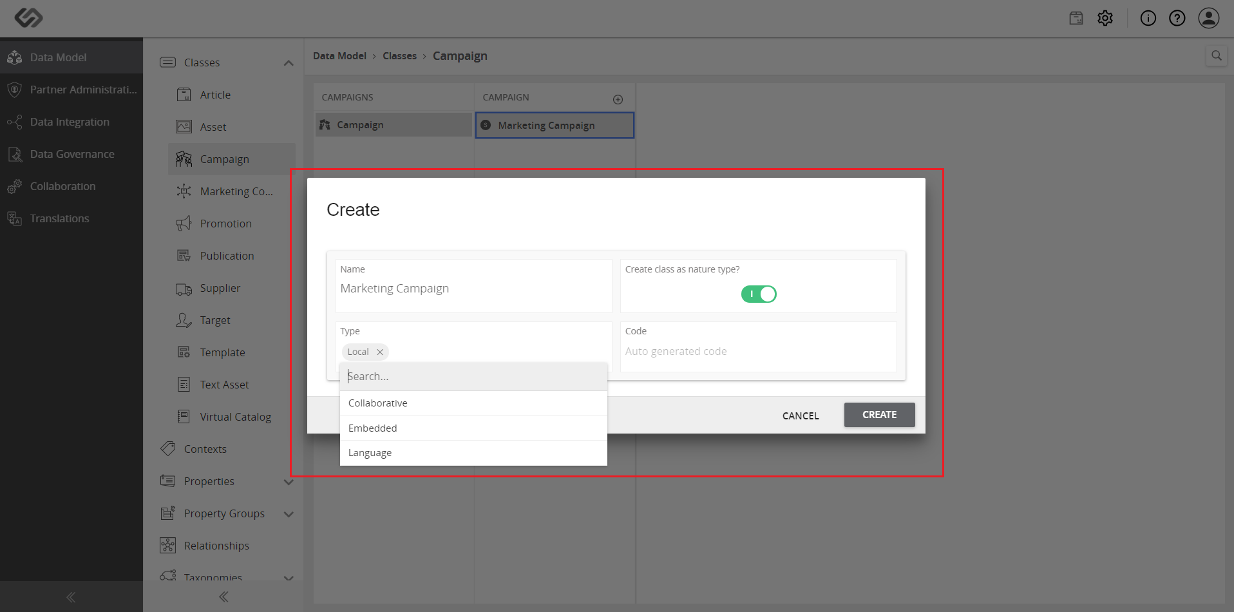
Task: Open Data Model in the sidebar
Action: [71, 57]
